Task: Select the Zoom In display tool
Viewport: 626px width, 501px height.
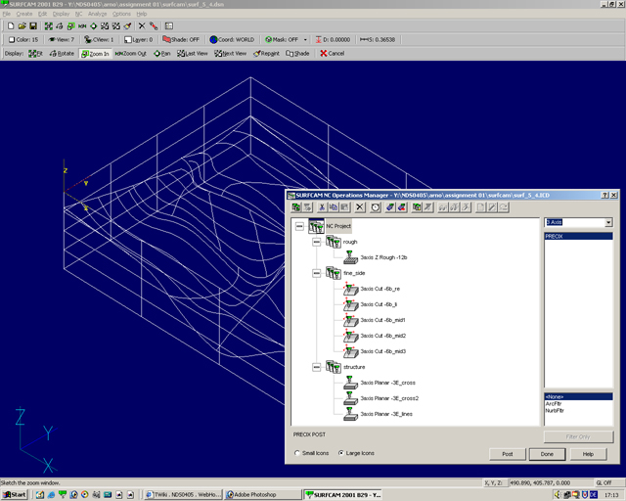Action: 95,54
